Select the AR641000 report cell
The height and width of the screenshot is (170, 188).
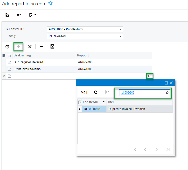pyautogui.click(x=114, y=69)
